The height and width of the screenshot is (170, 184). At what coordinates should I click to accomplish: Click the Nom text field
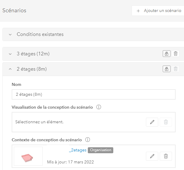[x=93, y=95]
